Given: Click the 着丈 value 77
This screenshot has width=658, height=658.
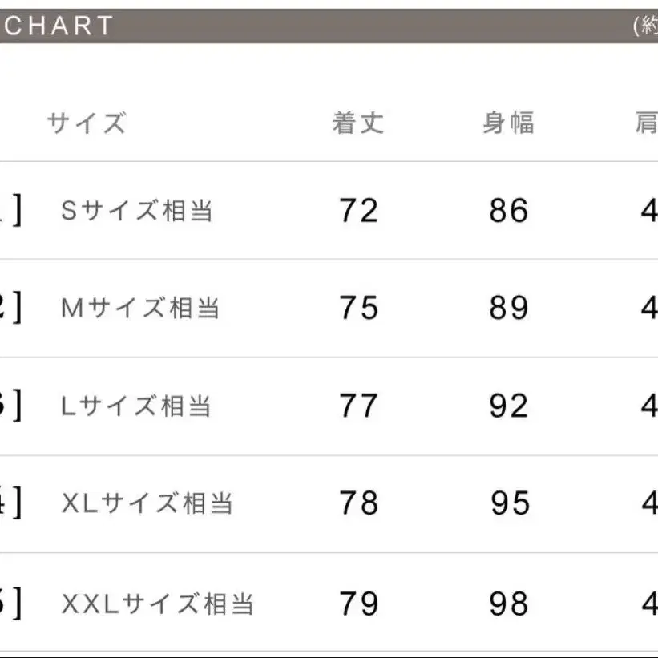Looking at the screenshot, I should 358,406.
